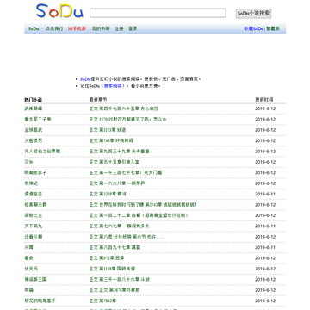Open the novel 儒道至圣
The height and width of the screenshot is (310, 310).
point(34,194)
